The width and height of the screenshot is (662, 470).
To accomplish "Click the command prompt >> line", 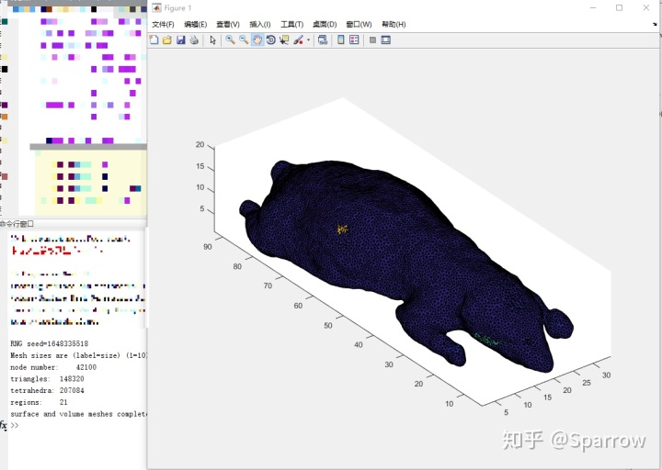I will pyautogui.click(x=15, y=425).
